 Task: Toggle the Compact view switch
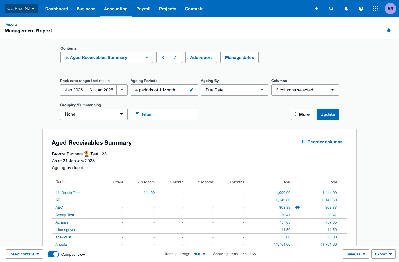(x=53, y=254)
